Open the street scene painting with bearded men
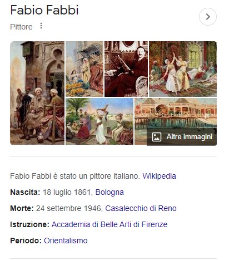This screenshot has height=260, width=239. point(37,93)
